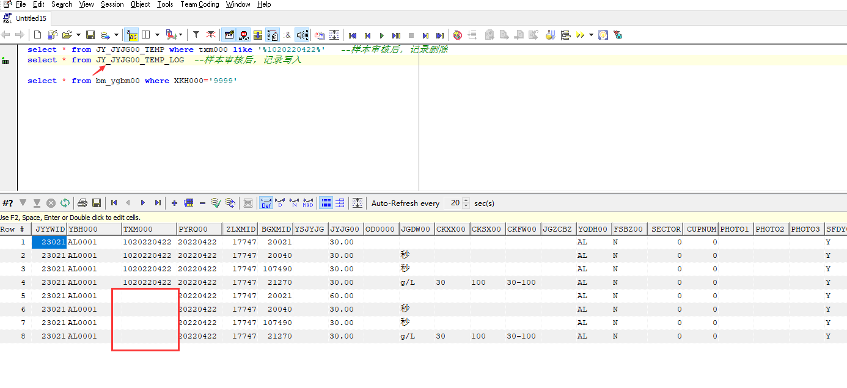The width and height of the screenshot is (847, 388).
Task: Select the Untitled15 editor tab
Action: [31, 18]
